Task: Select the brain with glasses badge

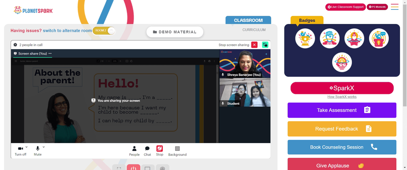Action: coord(342,62)
